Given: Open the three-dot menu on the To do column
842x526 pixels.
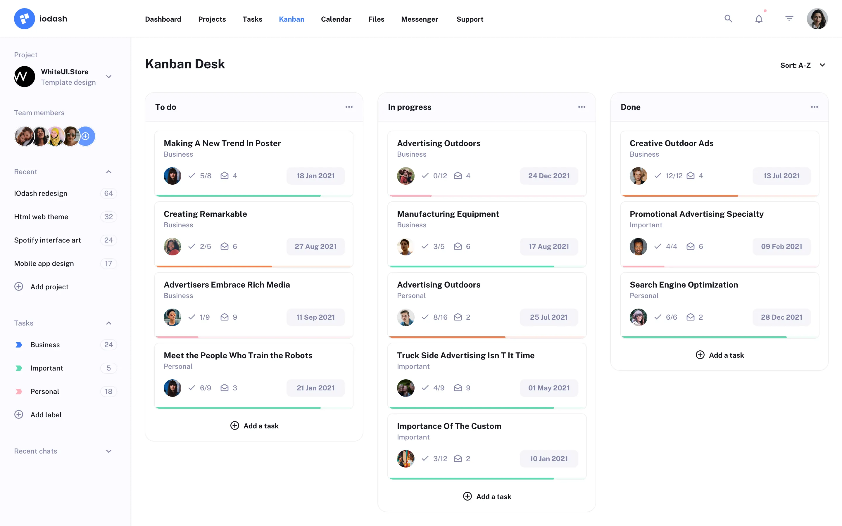Looking at the screenshot, I should point(349,107).
